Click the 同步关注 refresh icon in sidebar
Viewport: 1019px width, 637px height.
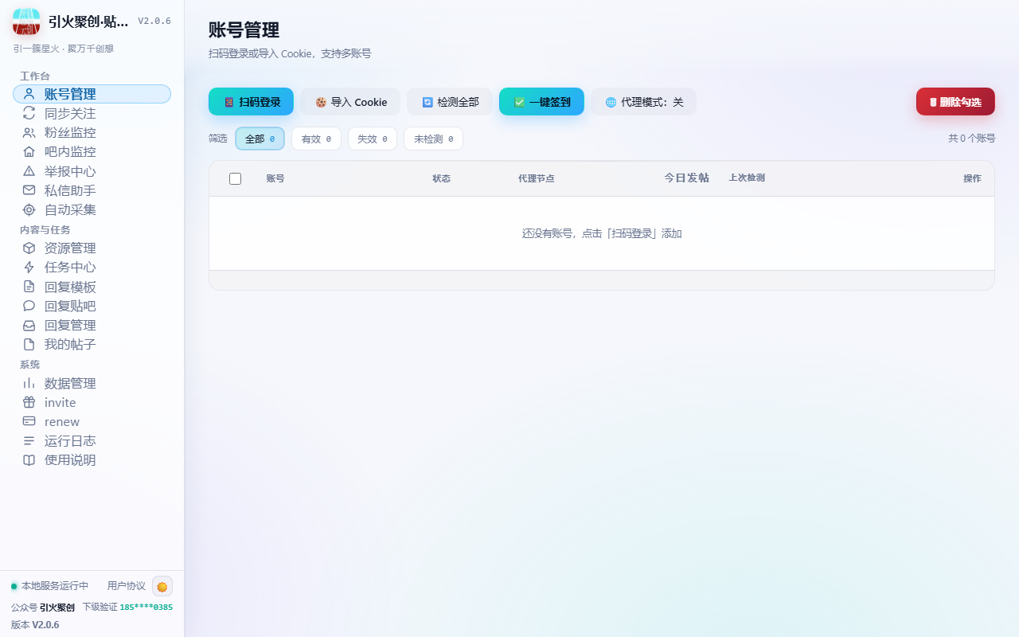tap(29, 113)
